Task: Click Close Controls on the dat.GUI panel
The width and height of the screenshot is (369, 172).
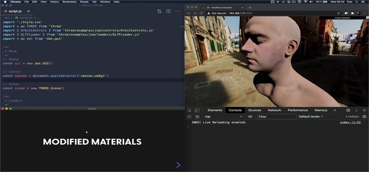Action: click(342, 18)
